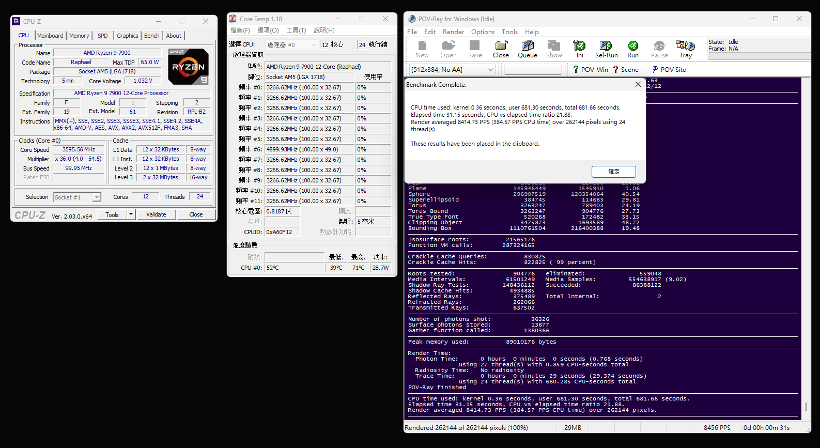This screenshot has width=820, height=448.
Task: Open Scene help in POV-Ray
Action: tap(626, 70)
